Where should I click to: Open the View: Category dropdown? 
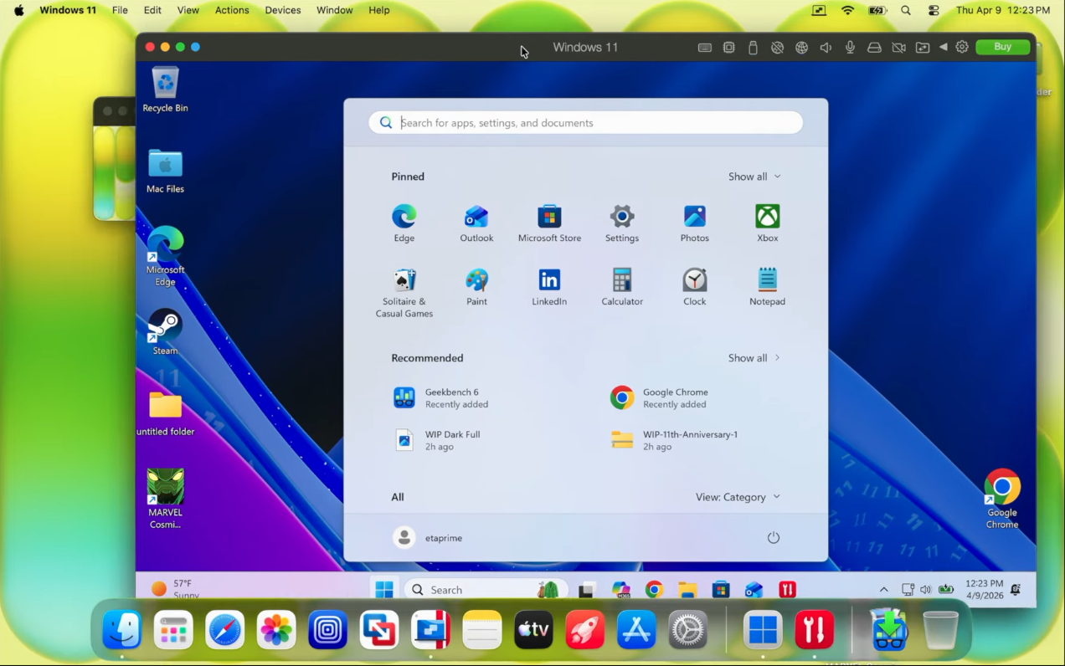tap(738, 497)
